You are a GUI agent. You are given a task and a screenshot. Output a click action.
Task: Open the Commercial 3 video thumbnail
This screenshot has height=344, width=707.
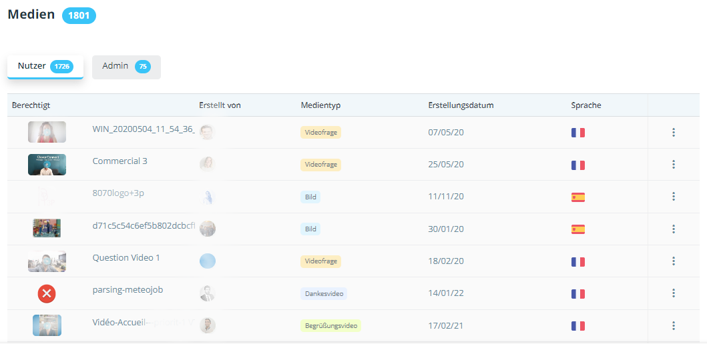47,165
